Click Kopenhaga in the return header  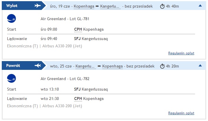click(112, 66)
